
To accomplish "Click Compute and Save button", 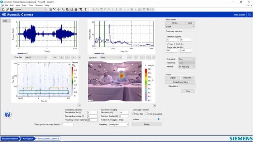I will [180, 82].
